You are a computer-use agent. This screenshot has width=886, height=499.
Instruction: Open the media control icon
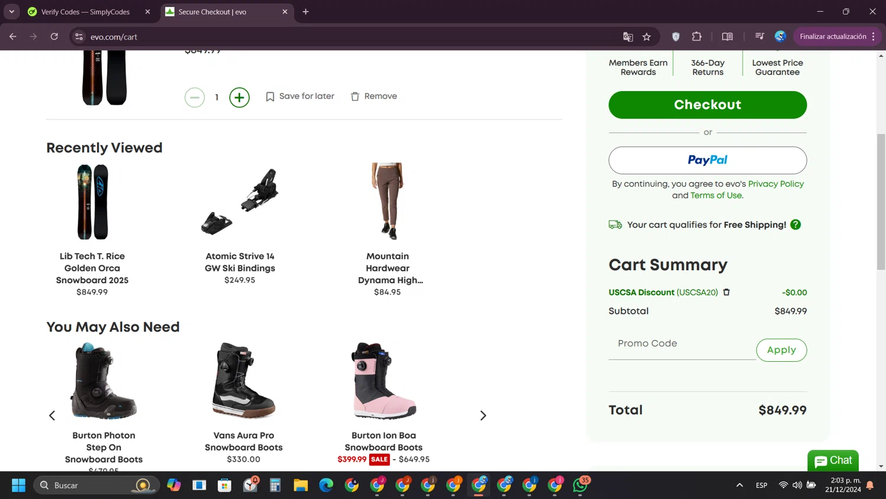click(760, 37)
